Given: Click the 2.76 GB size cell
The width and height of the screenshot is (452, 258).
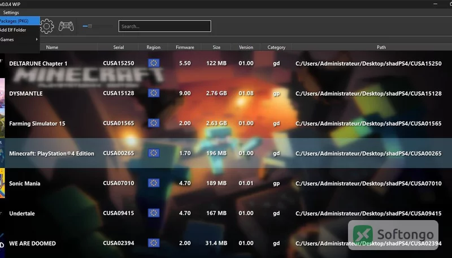Looking at the screenshot, I should tap(216, 93).
